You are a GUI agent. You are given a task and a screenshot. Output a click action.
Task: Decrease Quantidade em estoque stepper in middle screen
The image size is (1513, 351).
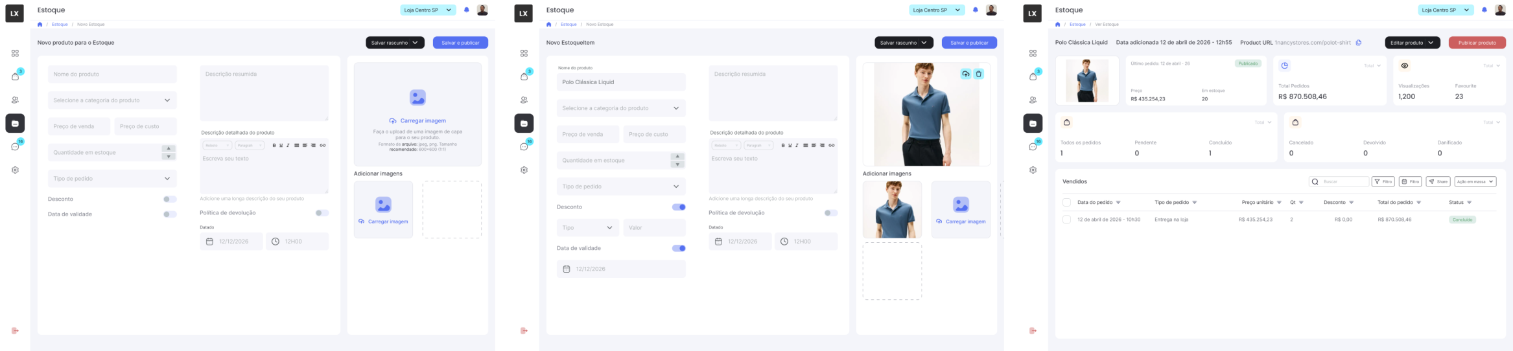coord(677,164)
